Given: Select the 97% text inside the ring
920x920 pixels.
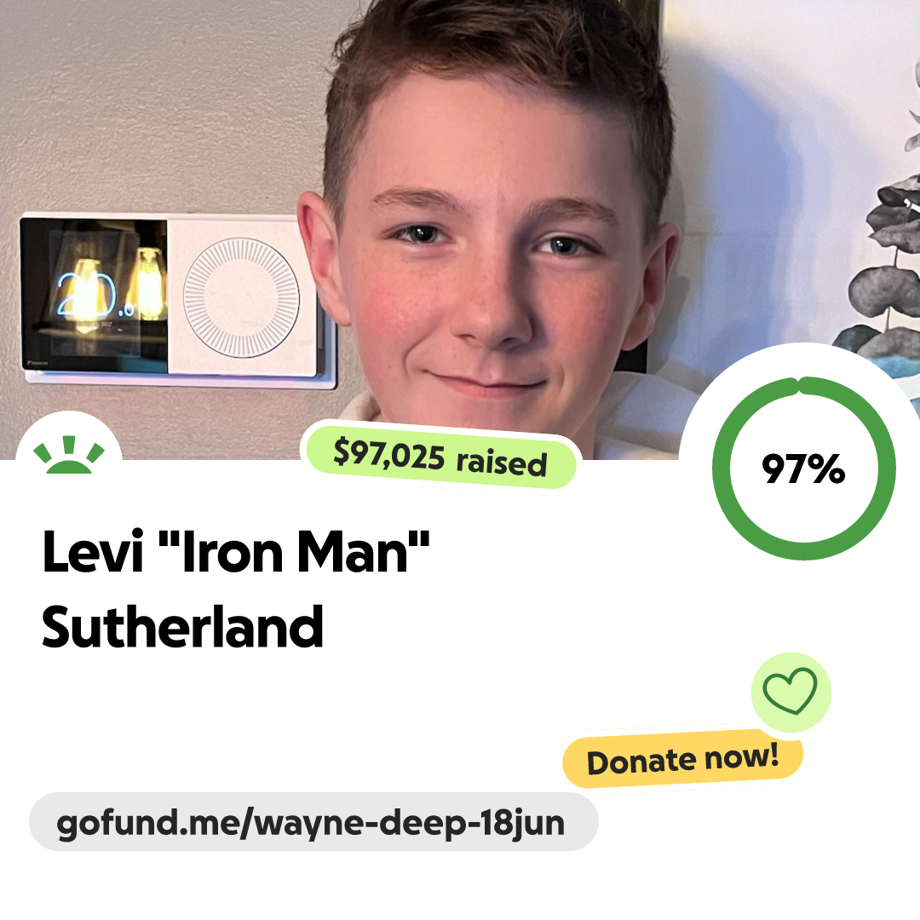Looking at the screenshot, I should click(x=804, y=469).
